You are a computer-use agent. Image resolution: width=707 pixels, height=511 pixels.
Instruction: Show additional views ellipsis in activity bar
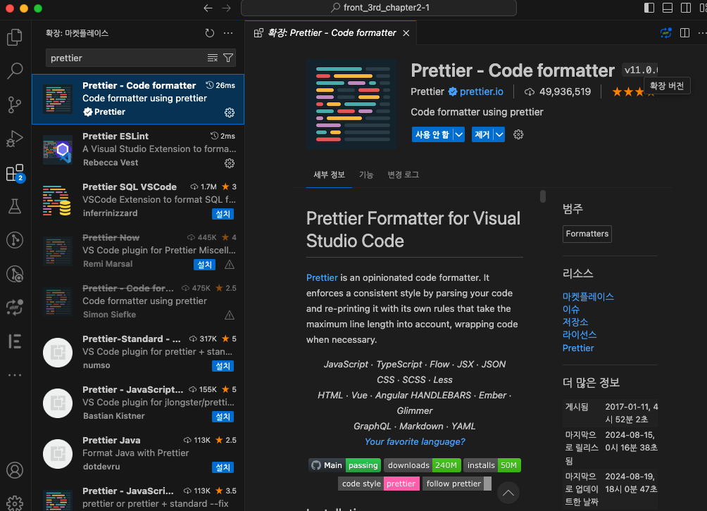tap(14, 375)
